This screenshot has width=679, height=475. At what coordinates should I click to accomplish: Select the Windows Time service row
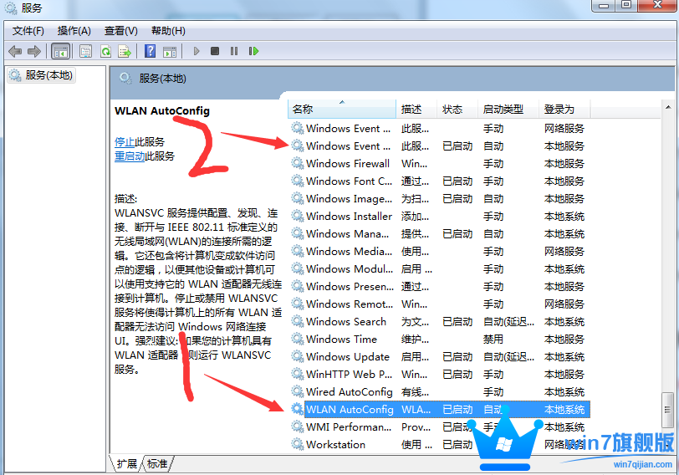[x=440, y=339]
